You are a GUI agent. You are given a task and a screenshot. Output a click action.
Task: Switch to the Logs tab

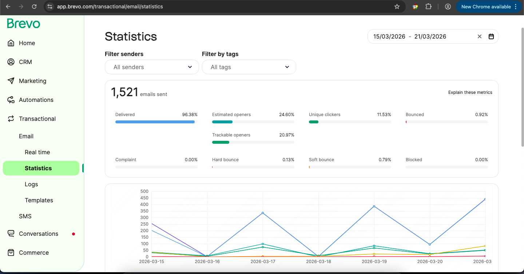pyautogui.click(x=31, y=184)
